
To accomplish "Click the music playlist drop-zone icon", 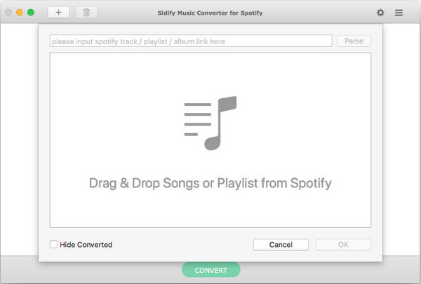I will point(210,123).
